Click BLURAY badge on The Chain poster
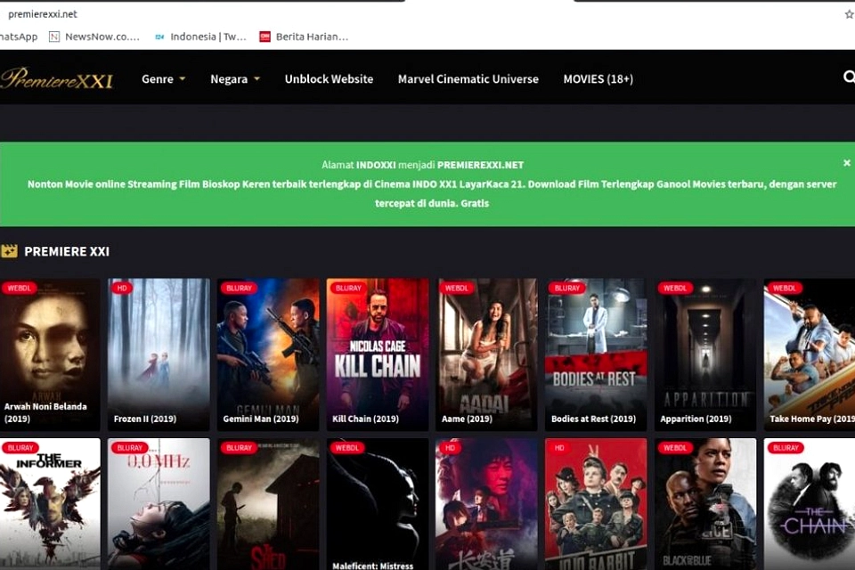Viewport: 855px width, 570px height. (786, 448)
